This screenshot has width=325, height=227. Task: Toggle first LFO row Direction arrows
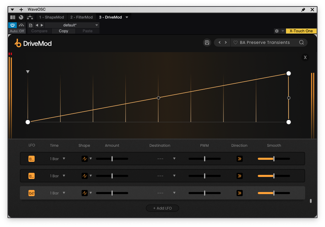(x=239, y=159)
